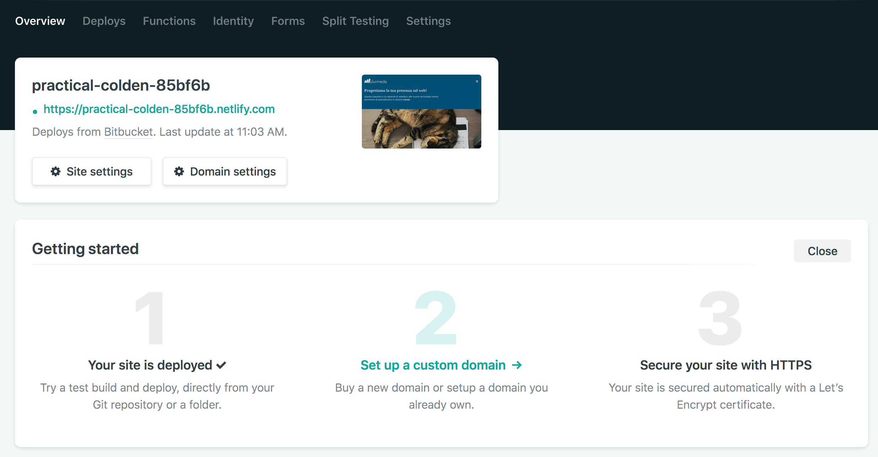Screen dimensions: 878x457
Task: Go to the Identity tab
Action: (x=233, y=21)
